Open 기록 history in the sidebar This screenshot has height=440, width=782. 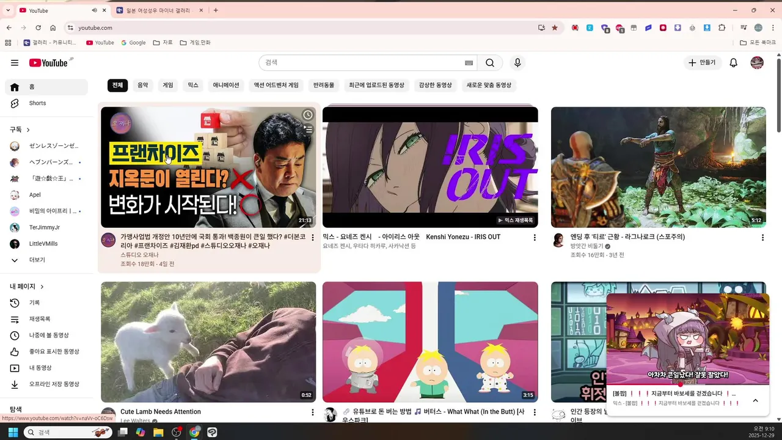pyautogui.click(x=46, y=302)
